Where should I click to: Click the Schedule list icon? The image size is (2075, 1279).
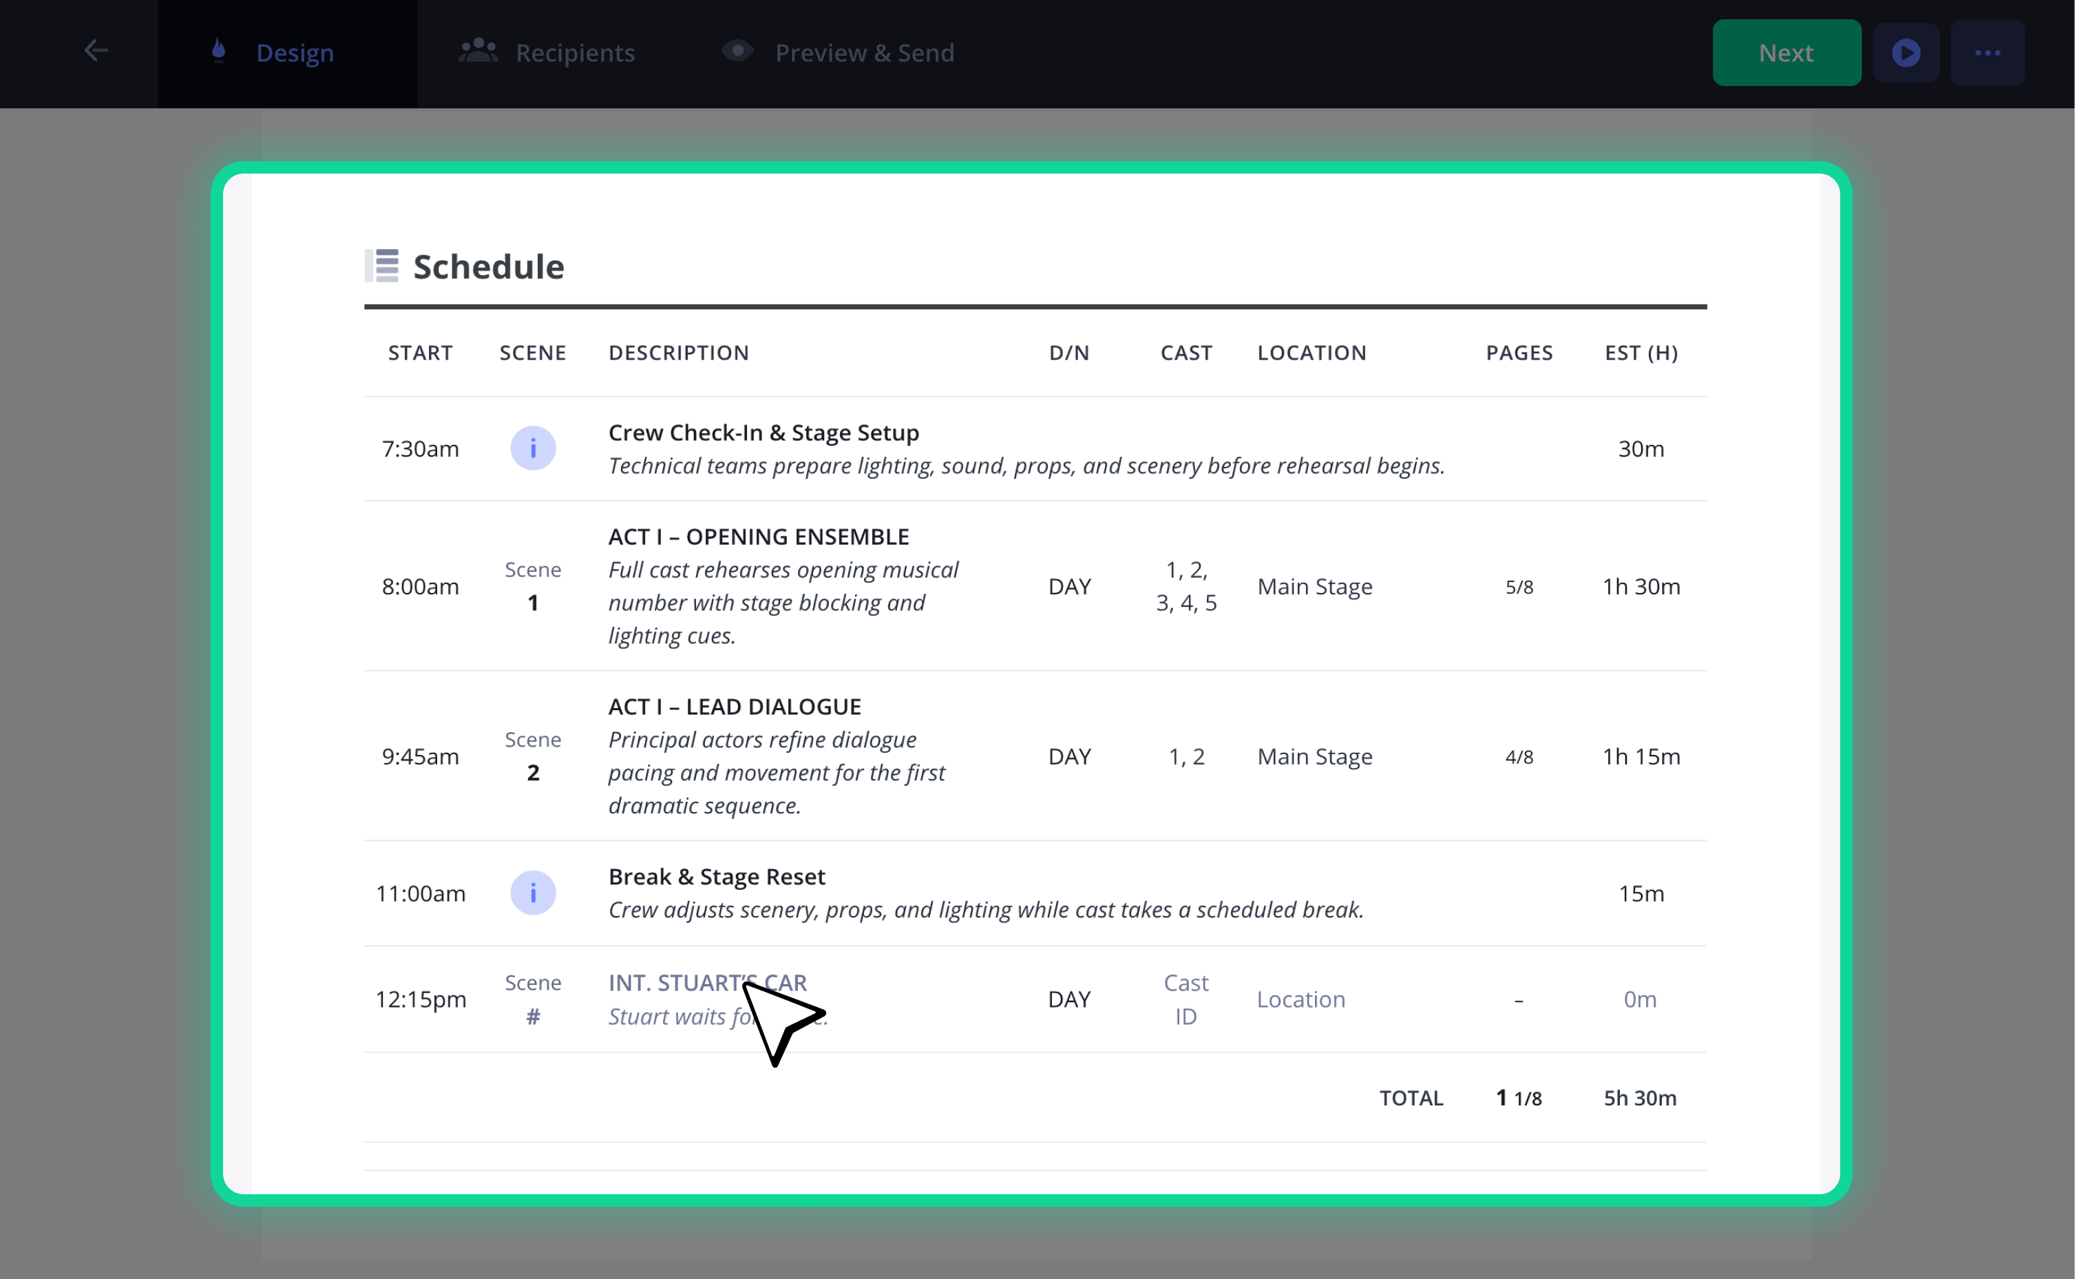[x=381, y=266]
